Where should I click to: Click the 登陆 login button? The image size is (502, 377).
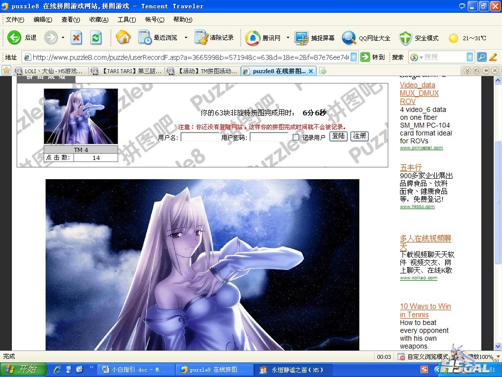(338, 136)
